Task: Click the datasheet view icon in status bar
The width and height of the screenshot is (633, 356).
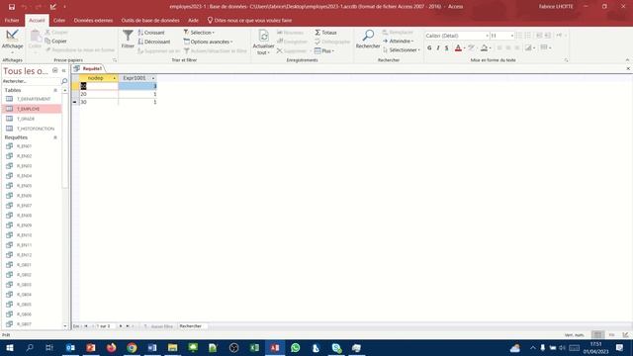Action: [x=597, y=335]
